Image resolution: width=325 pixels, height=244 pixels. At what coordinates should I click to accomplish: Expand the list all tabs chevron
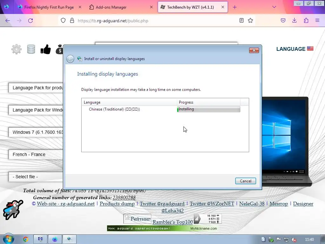(x=274, y=7)
